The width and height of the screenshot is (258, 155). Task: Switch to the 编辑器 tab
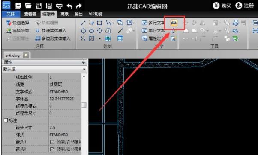click(48, 14)
